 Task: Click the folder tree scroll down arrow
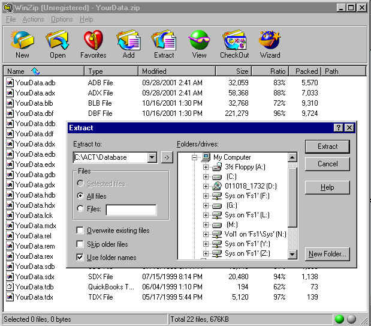click(292, 255)
